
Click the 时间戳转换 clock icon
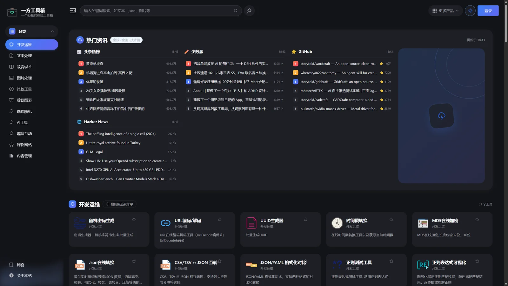point(337,223)
